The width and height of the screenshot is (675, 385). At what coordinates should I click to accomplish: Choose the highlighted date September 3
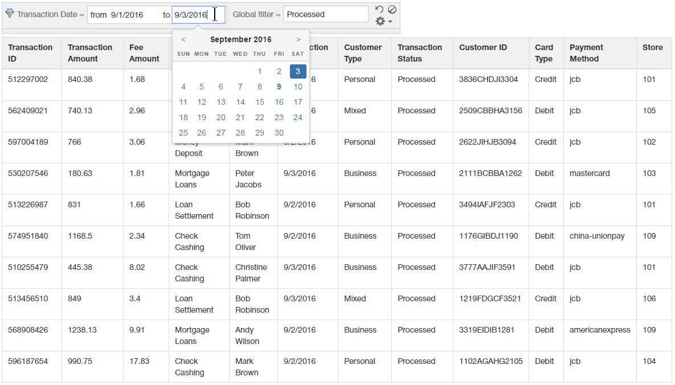[298, 71]
